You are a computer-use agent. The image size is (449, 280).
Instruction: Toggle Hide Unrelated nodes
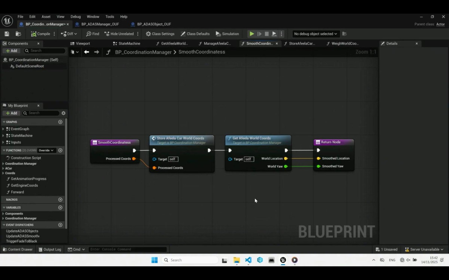click(x=119, y=34)
